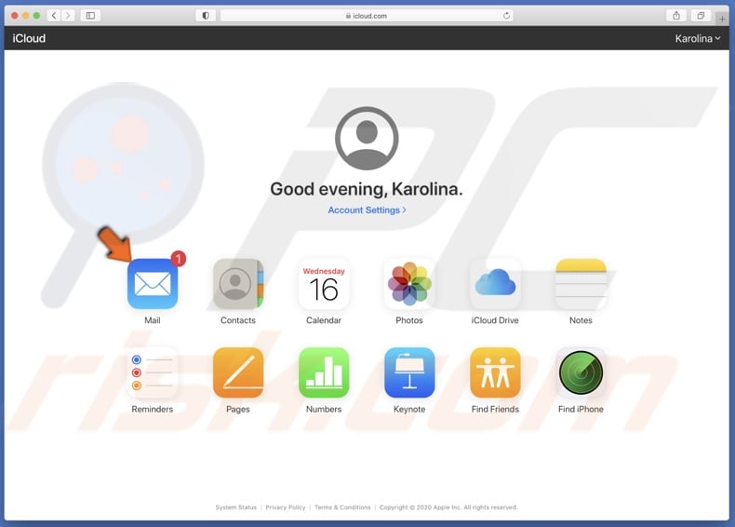Toggle the Safari sidebar button
The height and width of the screenshot is (527, 735).
(x=90, y=16)
